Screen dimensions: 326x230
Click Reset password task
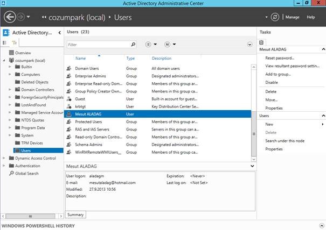coord(280,58)
